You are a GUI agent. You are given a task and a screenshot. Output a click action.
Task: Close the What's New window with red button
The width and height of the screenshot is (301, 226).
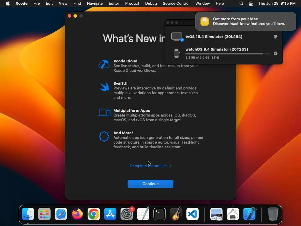69,16
